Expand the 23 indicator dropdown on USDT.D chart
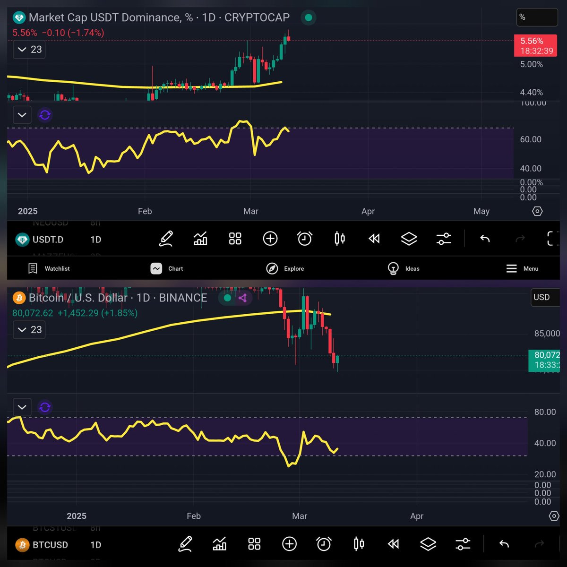Screen dimensions: 567x567 29,49
